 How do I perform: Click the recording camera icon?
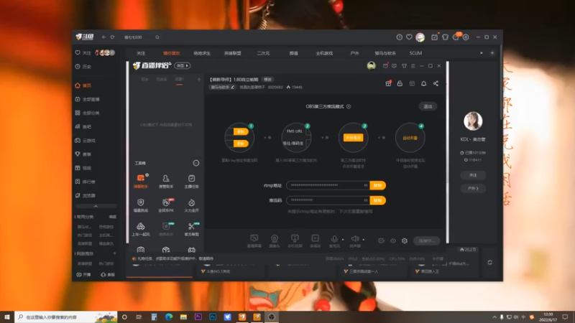[x=382, y=240]
